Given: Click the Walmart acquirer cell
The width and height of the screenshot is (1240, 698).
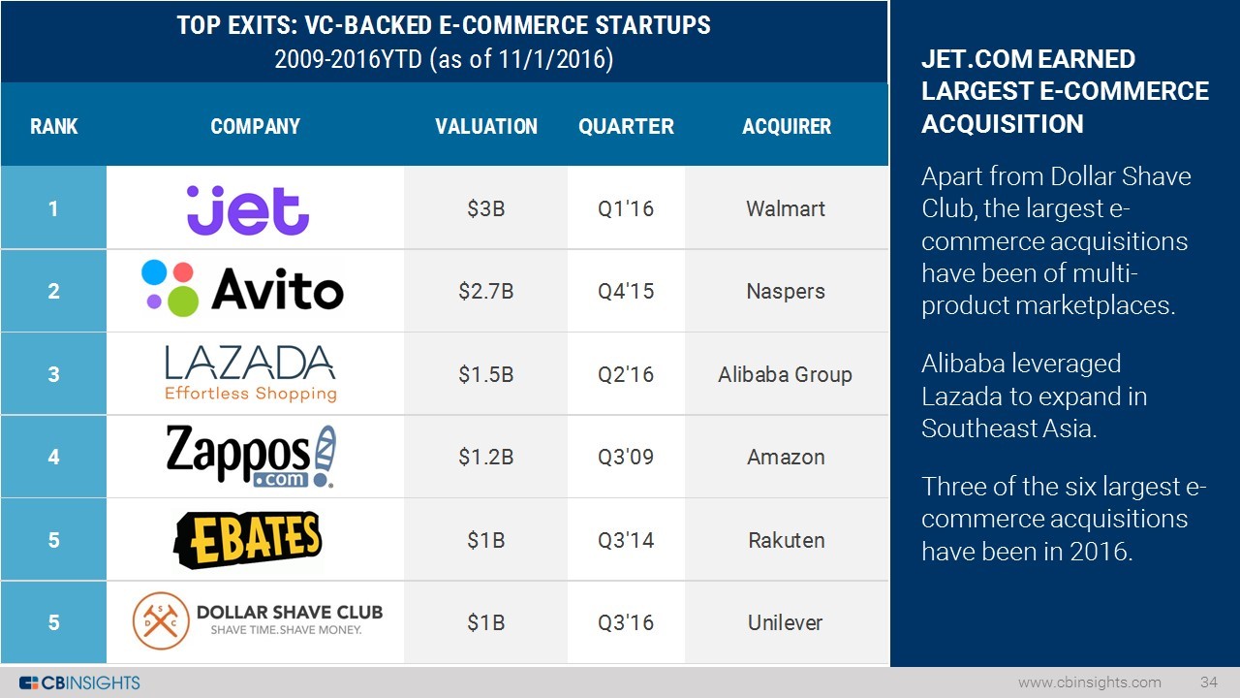Looking at the screenshot, I should pos(786,208).
